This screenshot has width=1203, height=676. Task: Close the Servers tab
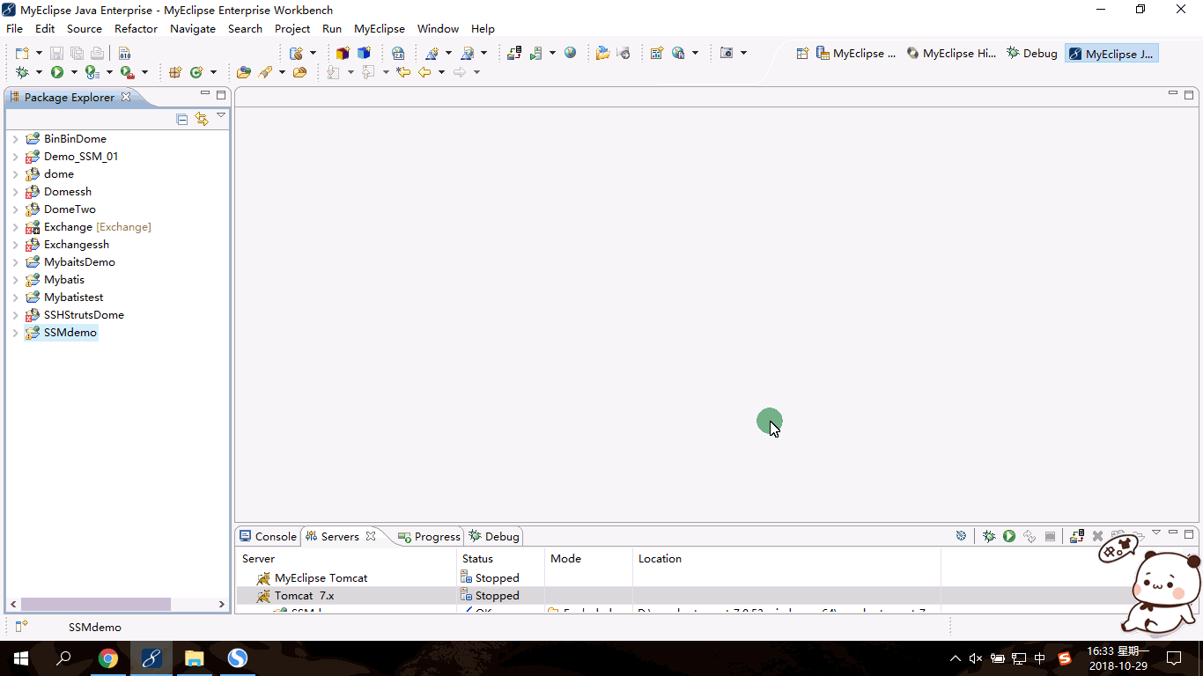(x=371, y=536)
